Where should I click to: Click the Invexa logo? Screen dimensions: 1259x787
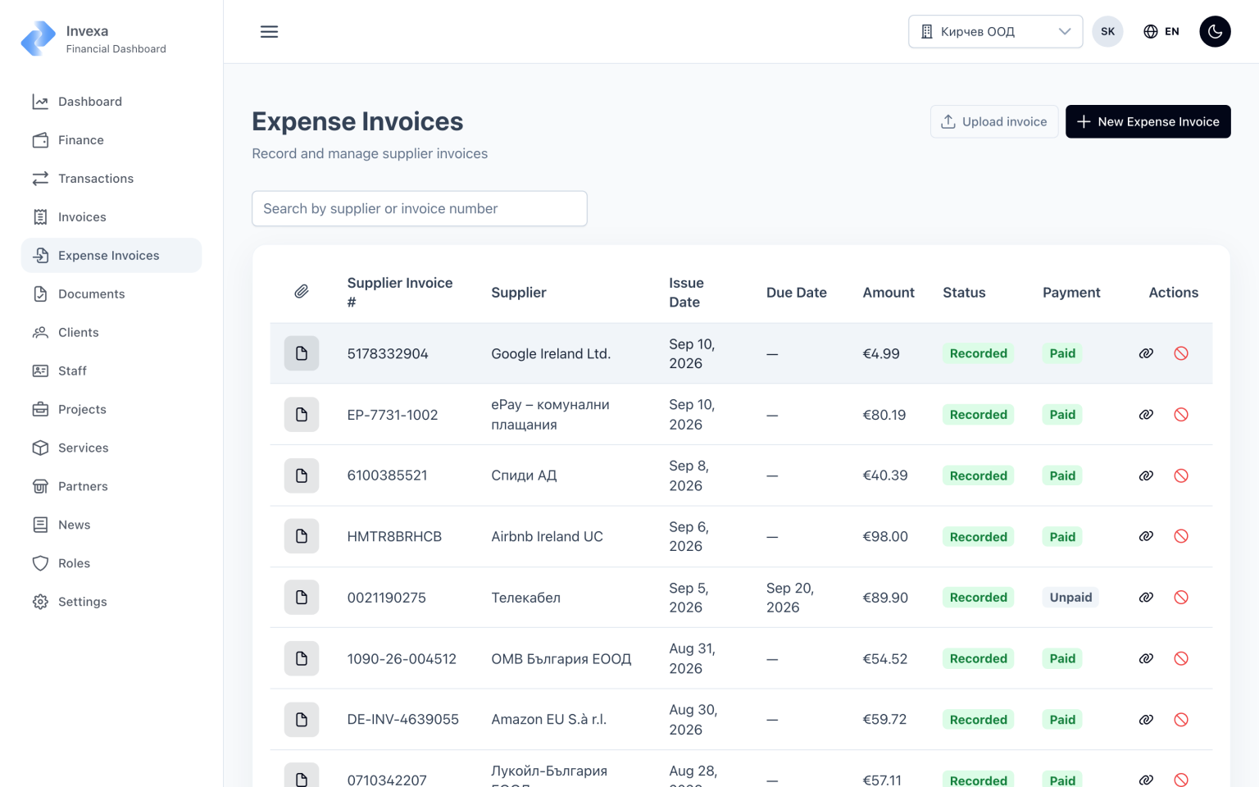pos(38,39)
